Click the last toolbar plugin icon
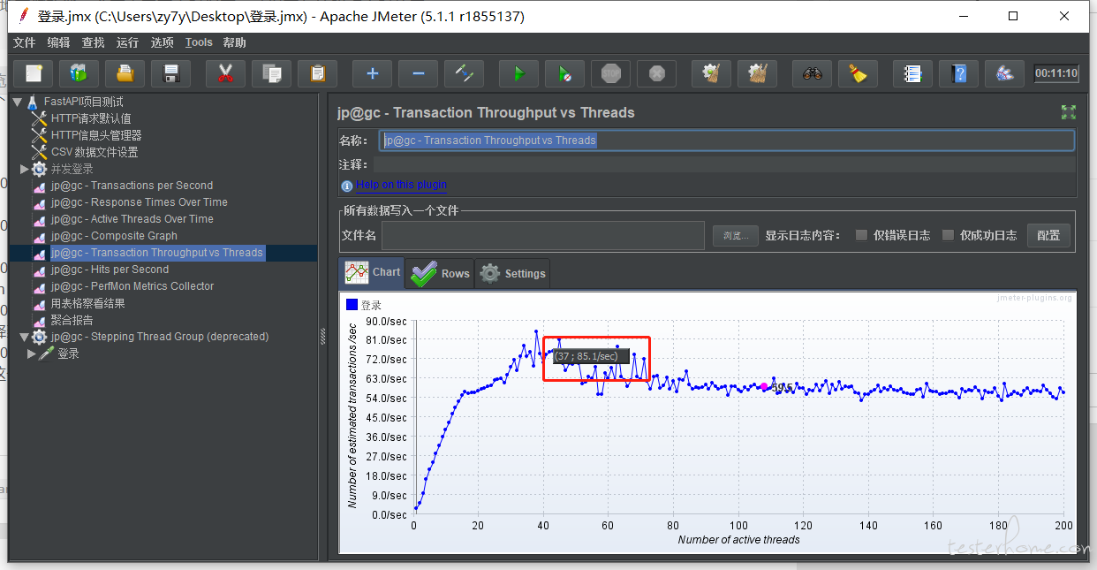 [x=1005, y=73]
